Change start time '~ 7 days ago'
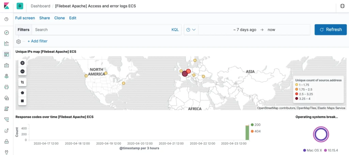This screenshot has width=349, height=155. [x=245, y=30]
